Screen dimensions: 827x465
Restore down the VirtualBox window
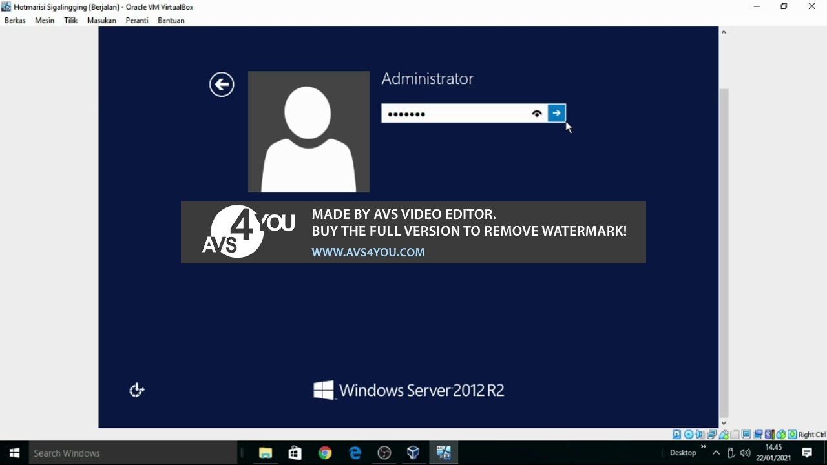point(784,6)
